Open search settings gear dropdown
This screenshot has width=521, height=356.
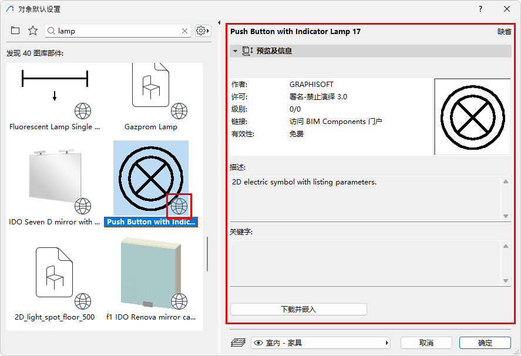(x=203, y=31)
